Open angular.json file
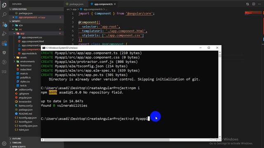 pyautogui.click(x=25, y=98)
